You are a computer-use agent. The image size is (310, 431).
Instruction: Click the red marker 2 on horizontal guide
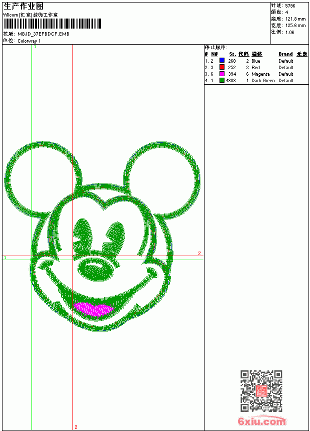(199, 253)
